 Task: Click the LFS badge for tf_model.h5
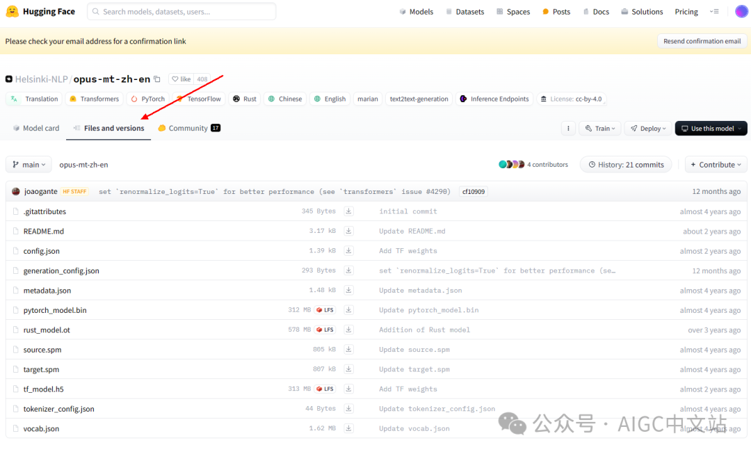(x=325, y=389)
